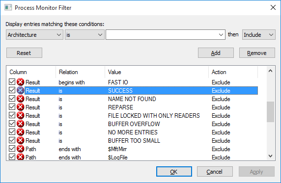Click the filter list scrollbar down arrow
The width and height of the screenshot is (281, 183).
(270, 156)
